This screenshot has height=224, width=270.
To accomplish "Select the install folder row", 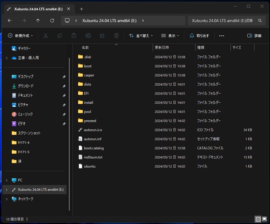I will click(x=165, y=102).
